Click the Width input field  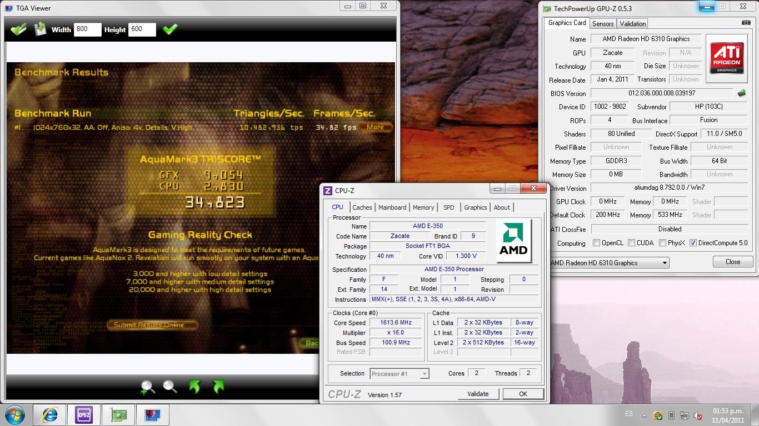(x=87, y=29)
